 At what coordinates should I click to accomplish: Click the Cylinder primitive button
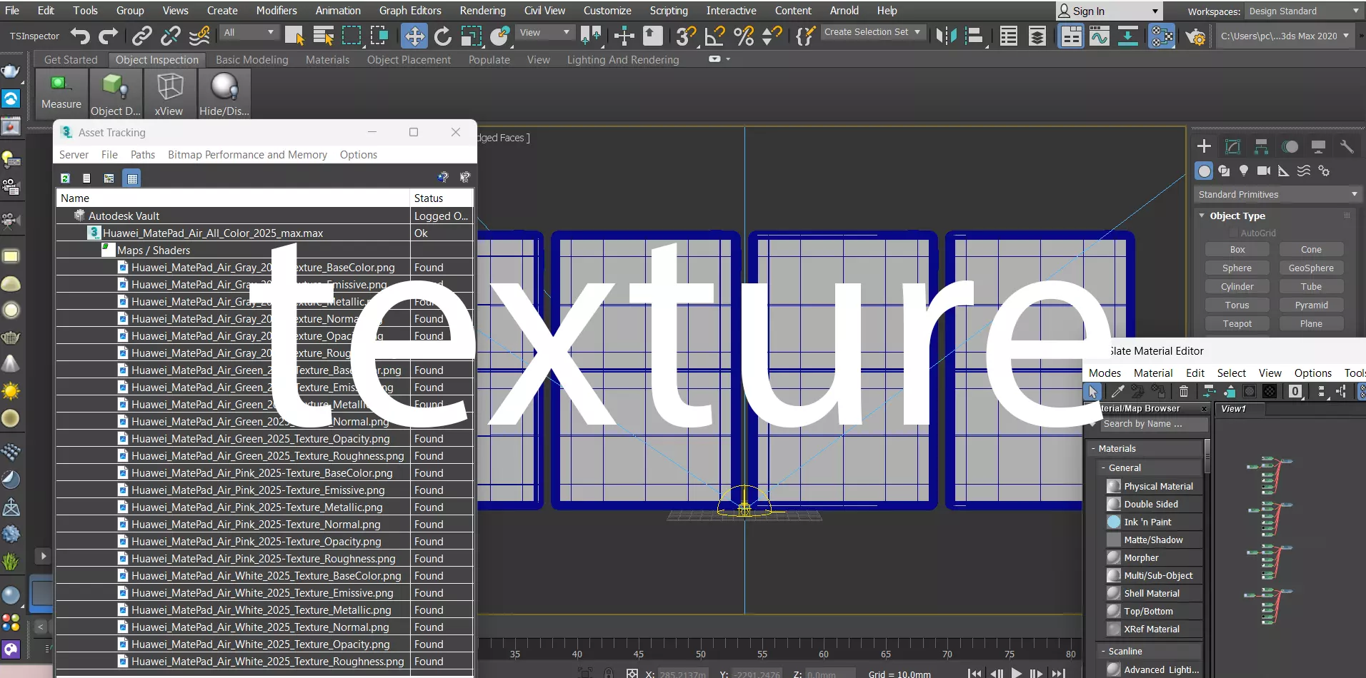coord(1237,287)
